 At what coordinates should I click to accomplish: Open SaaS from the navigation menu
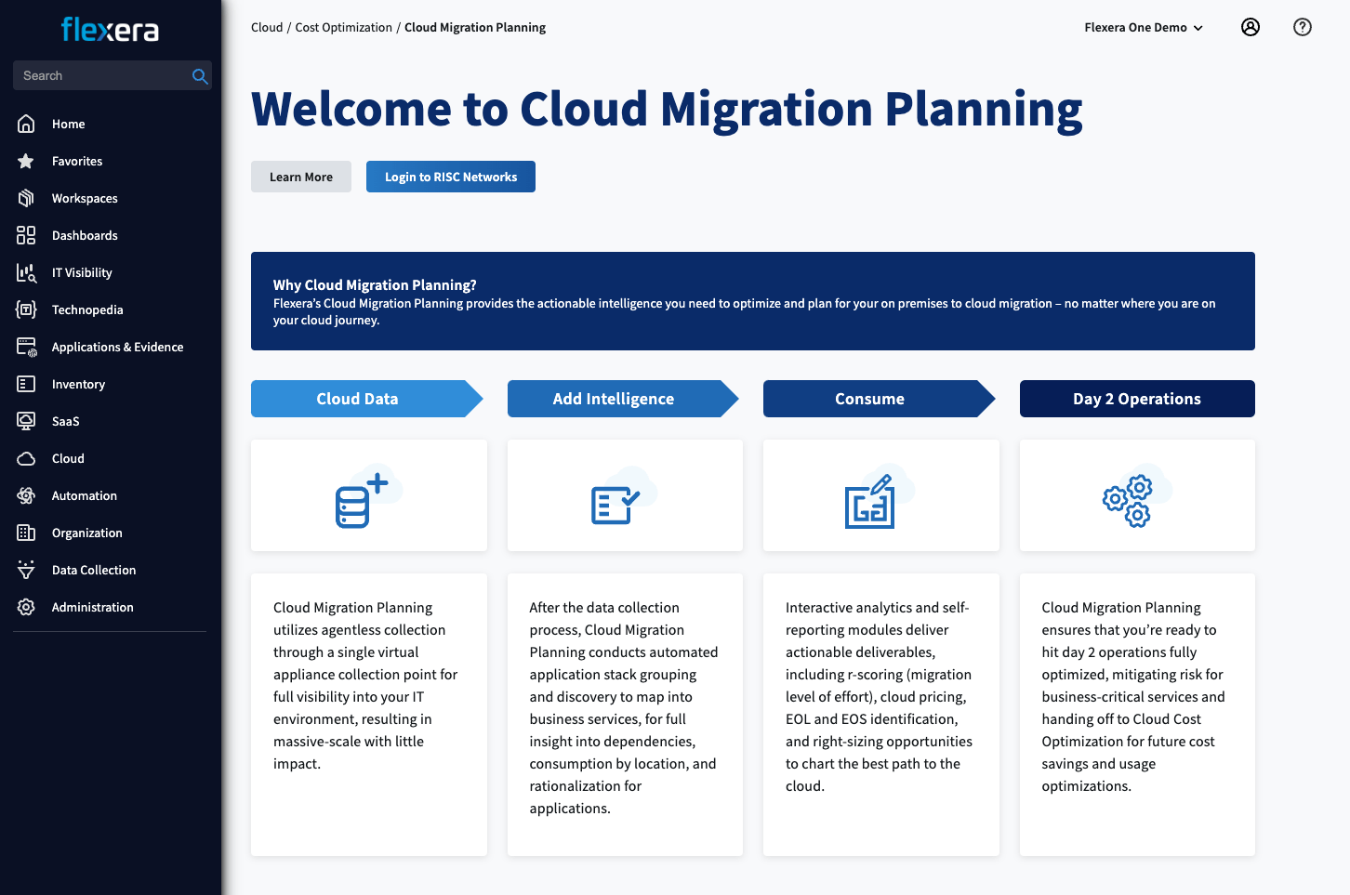click(x=65, y=421)
